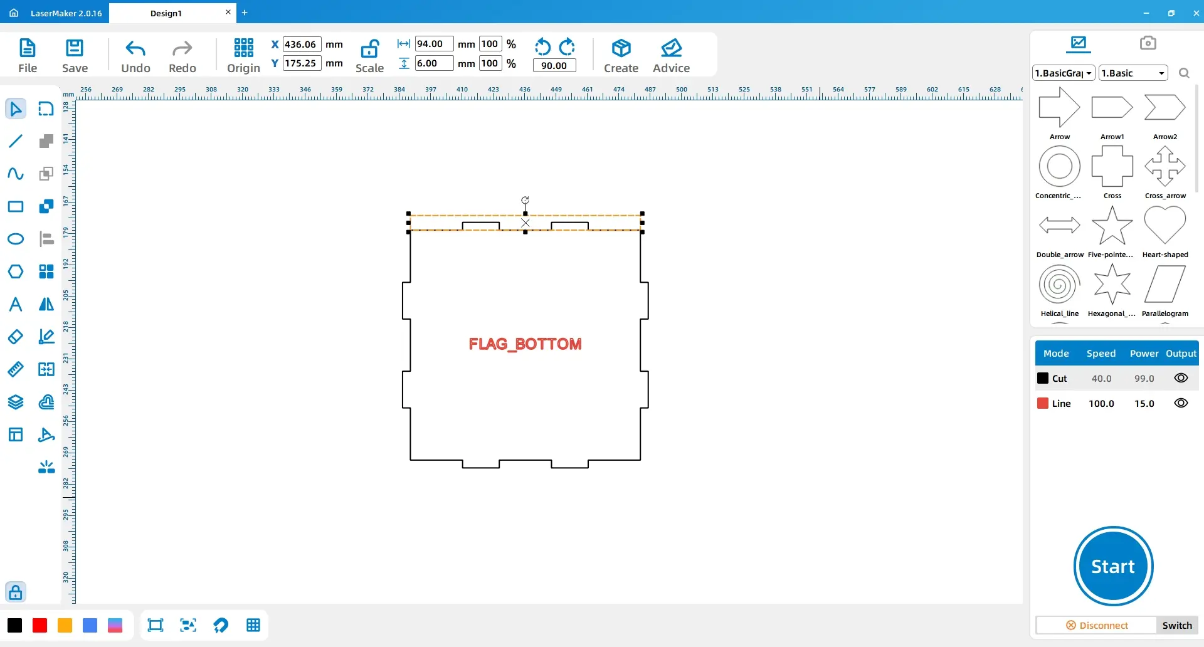The width and height of the screenshot is (1204, 647).
Task: Select the Ellipse tool
Action: pyautogui.click(x=16, y=239)
